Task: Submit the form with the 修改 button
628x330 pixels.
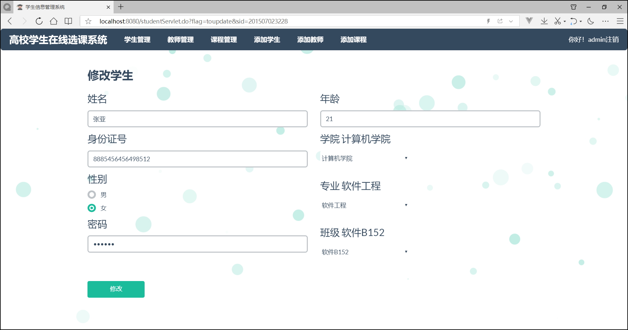Action: [116, 289]
